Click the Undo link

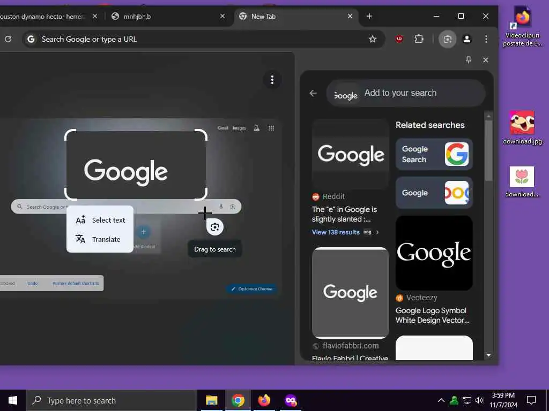[x=32, y=283]
